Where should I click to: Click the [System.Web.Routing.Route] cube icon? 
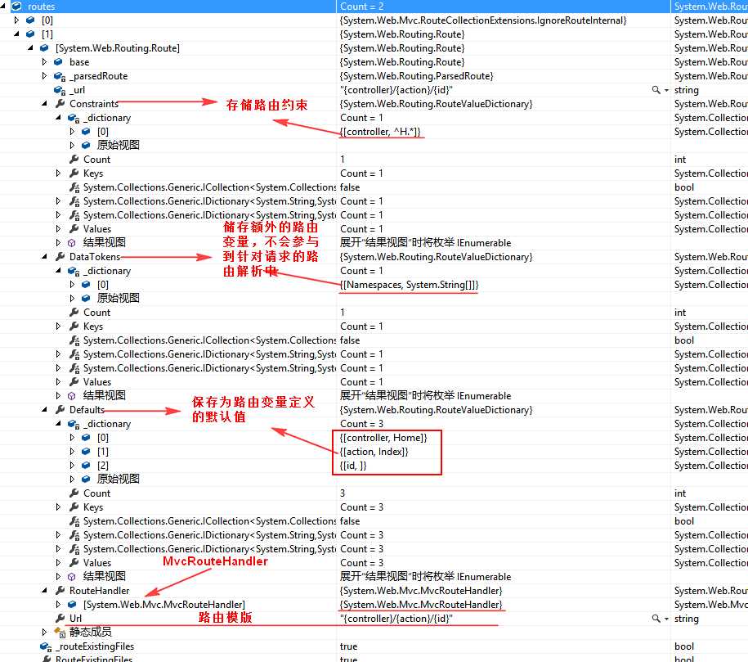pyautogui.click(x=44, y=47)
